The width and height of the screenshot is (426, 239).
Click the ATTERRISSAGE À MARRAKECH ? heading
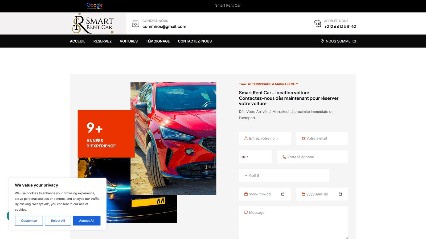[273, 84]
